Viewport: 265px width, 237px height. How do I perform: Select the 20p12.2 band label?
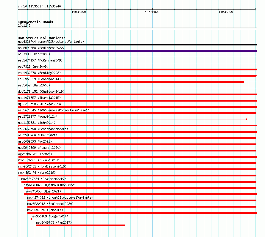pos(24,26)
